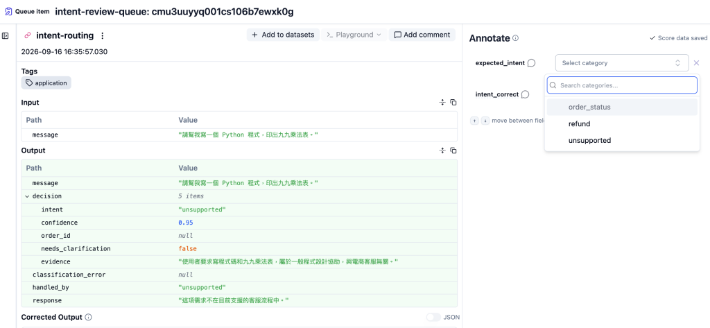
Task: Click the timestamp 2026-09-16 16:35:57.030
Action: [x=64, y=51]
